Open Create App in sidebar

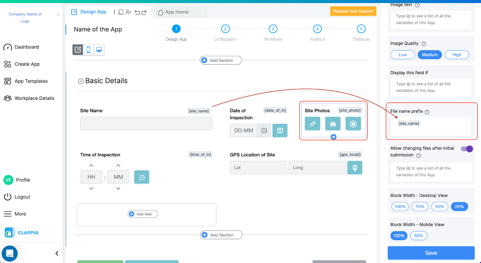[22, 64]
